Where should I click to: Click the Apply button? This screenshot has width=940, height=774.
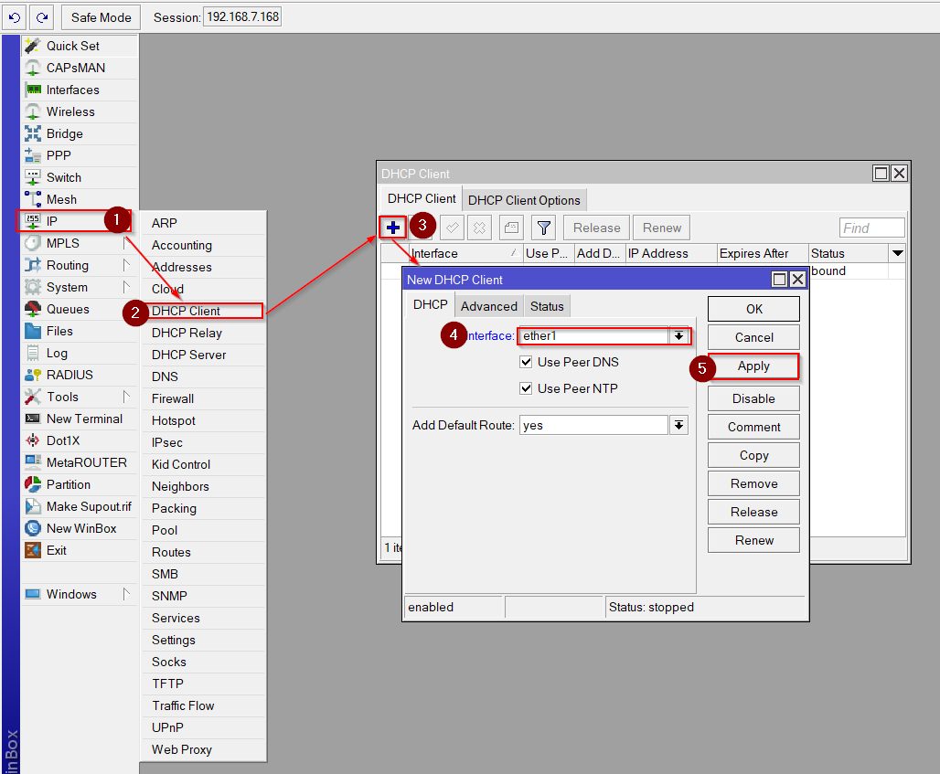click(x=753, y=366)
